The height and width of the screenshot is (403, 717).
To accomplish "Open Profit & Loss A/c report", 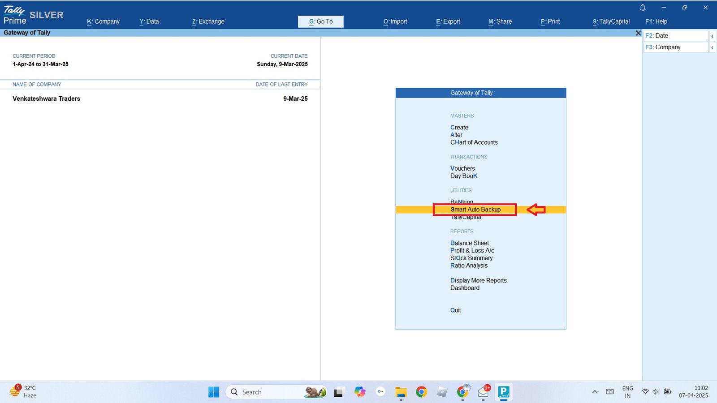I will pyautogui.click(x=472, y=251).
